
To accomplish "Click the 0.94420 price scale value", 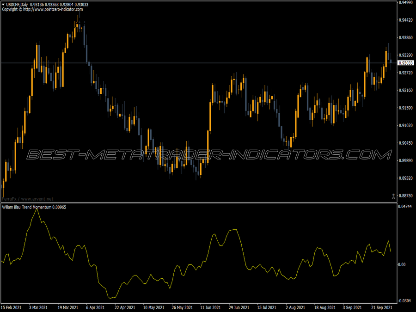I will 406,20.
